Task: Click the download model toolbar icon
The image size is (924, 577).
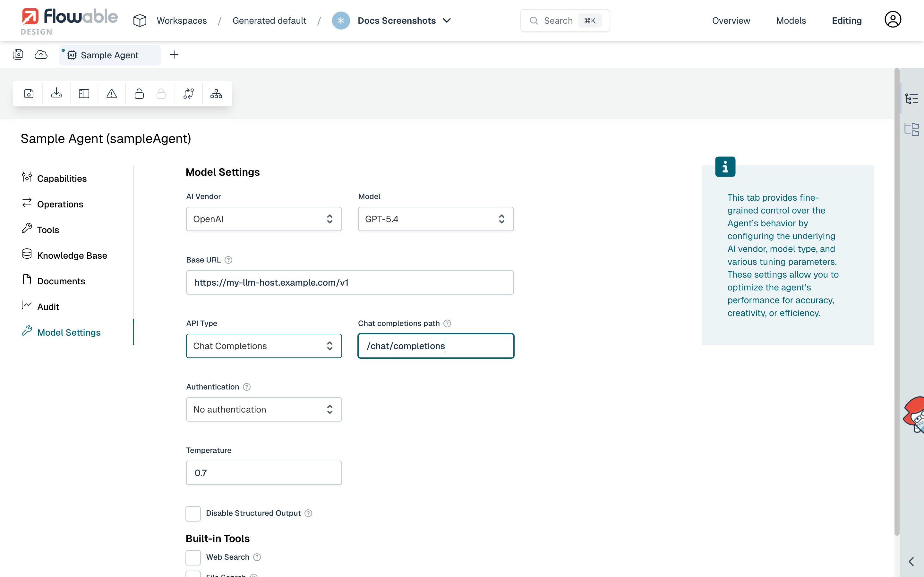Action: [x=56, y=94]
